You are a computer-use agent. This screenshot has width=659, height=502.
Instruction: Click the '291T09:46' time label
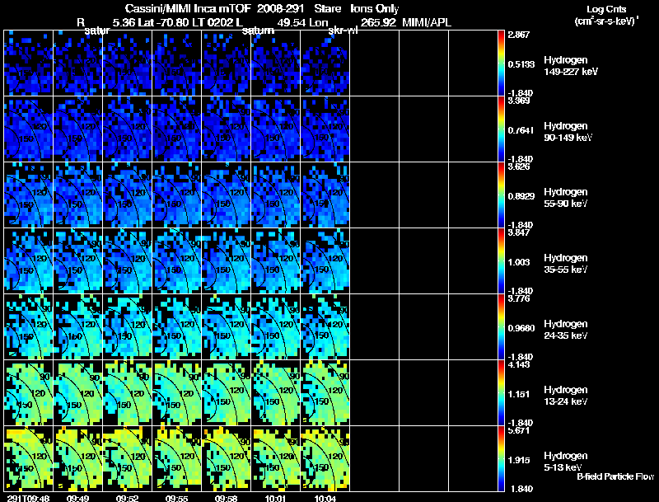click(29, 498)
